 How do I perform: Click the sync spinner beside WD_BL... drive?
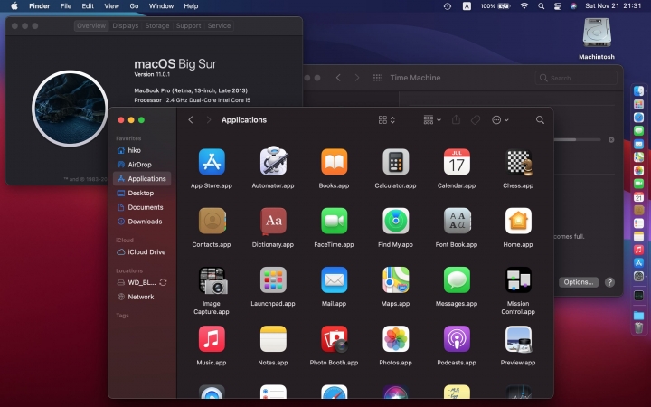tap(163, 282)
